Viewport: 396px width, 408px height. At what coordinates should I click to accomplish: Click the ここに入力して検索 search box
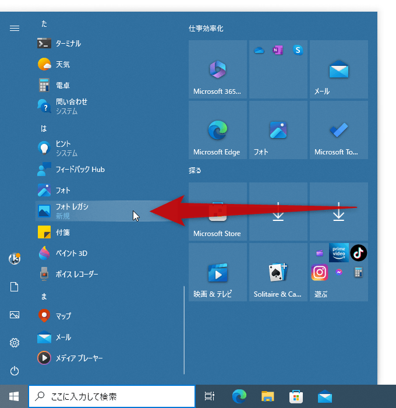[x=112, y=396]
